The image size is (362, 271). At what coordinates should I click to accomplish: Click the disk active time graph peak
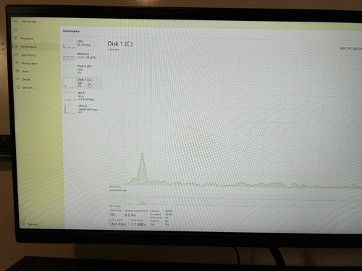142,153
